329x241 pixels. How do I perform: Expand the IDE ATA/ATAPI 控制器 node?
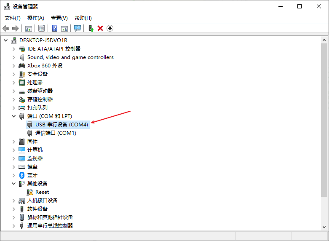[14, 49]
